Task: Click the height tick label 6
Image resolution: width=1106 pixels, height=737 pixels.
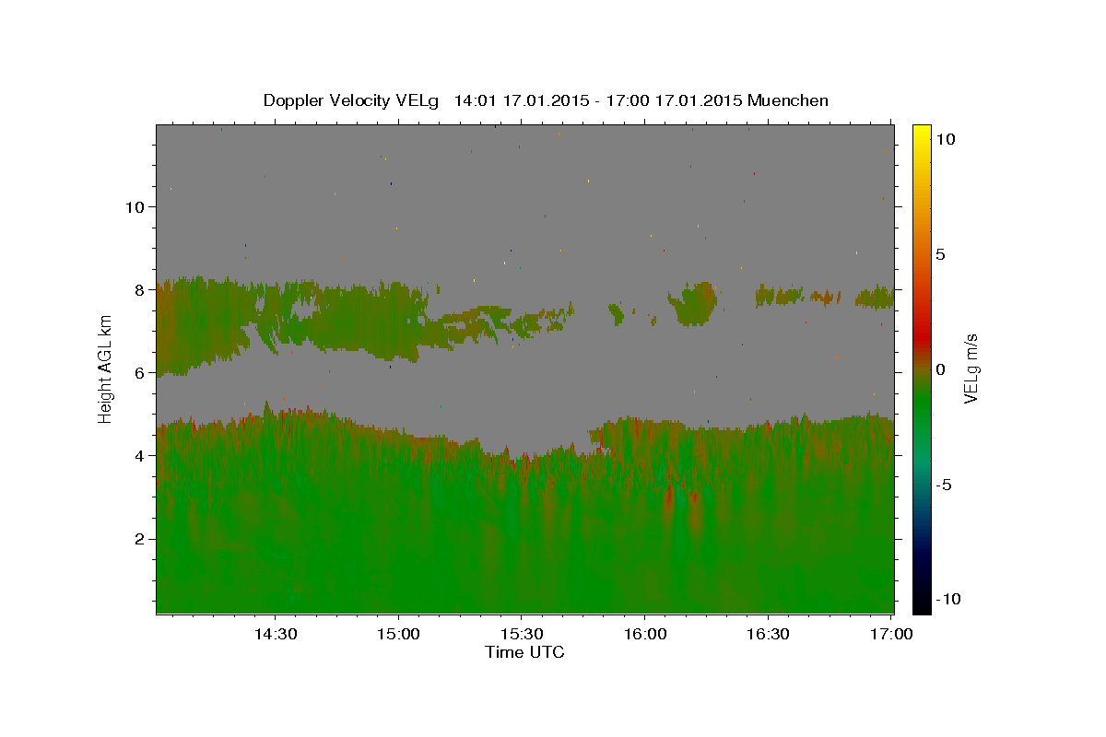Action: click(x=139, y=372)
